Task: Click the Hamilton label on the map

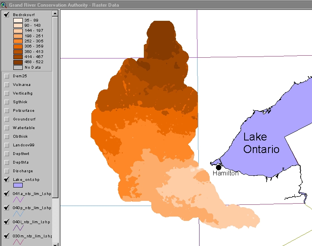Action: [x=226, y=173]
